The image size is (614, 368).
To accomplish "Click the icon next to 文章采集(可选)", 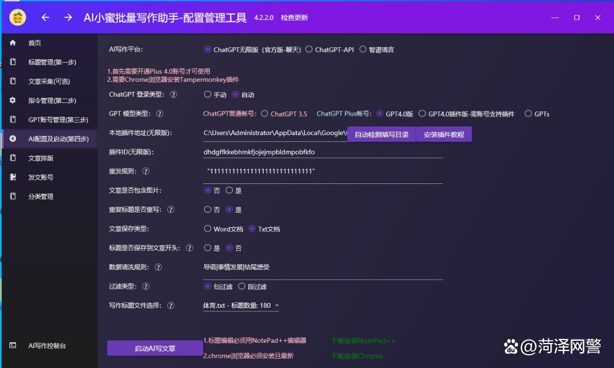I will pyautogui.click(x=13, y=81).
